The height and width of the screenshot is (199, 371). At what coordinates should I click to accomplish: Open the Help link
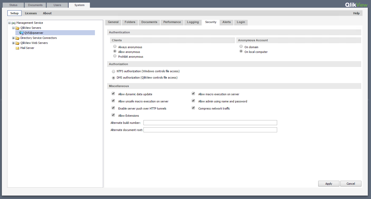tap(356, 13)
